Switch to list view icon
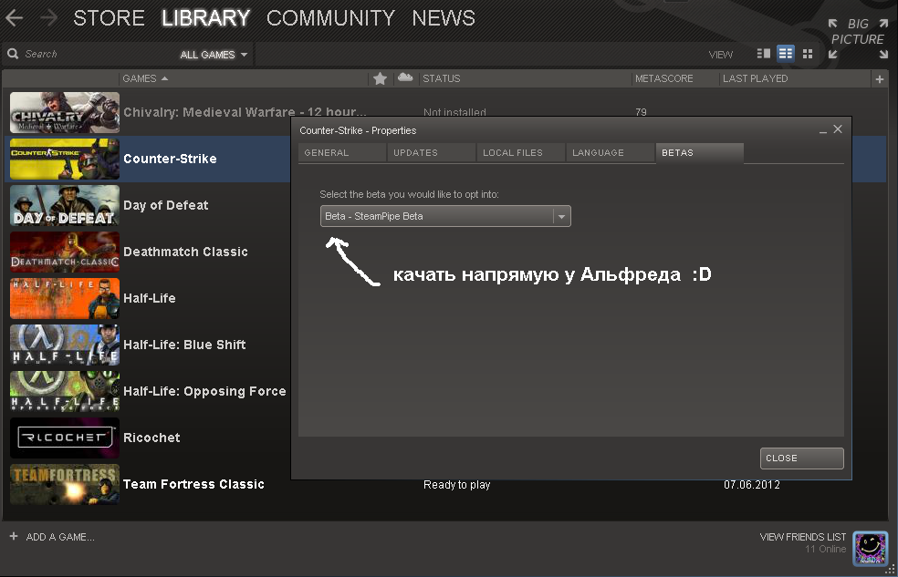 coord(786,54)
